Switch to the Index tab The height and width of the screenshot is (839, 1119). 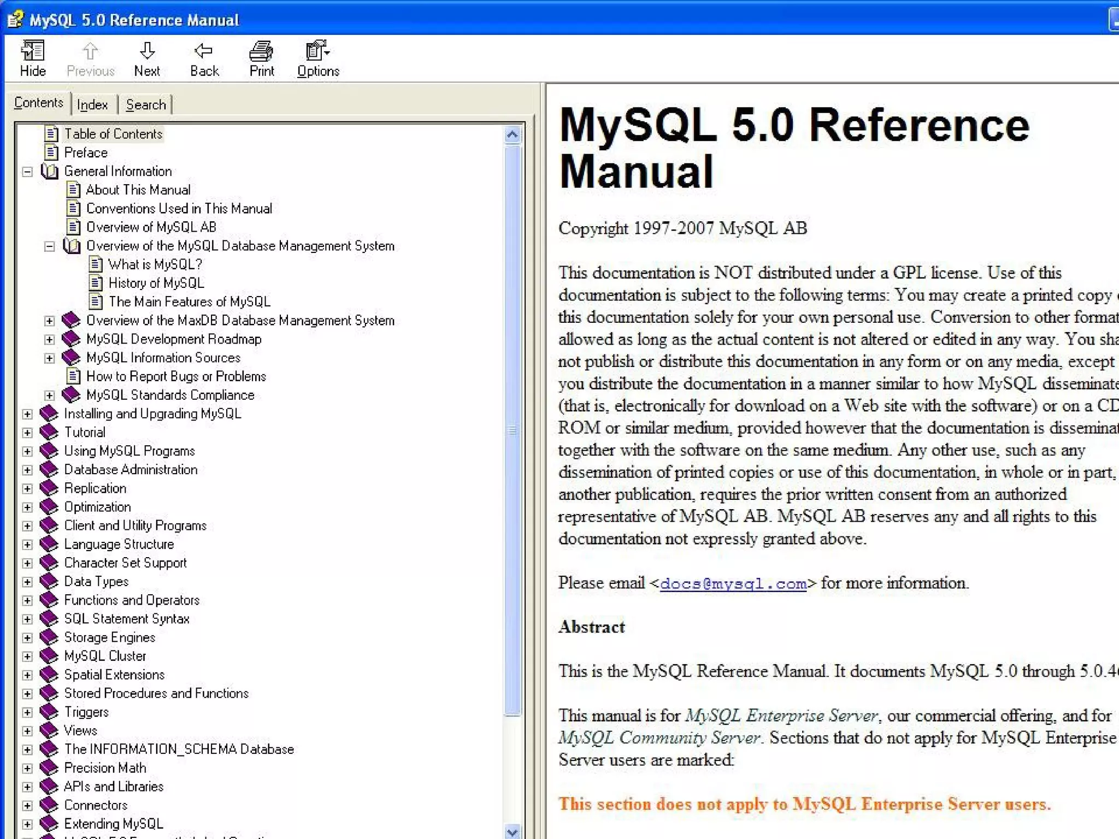[x=92, y=104]
